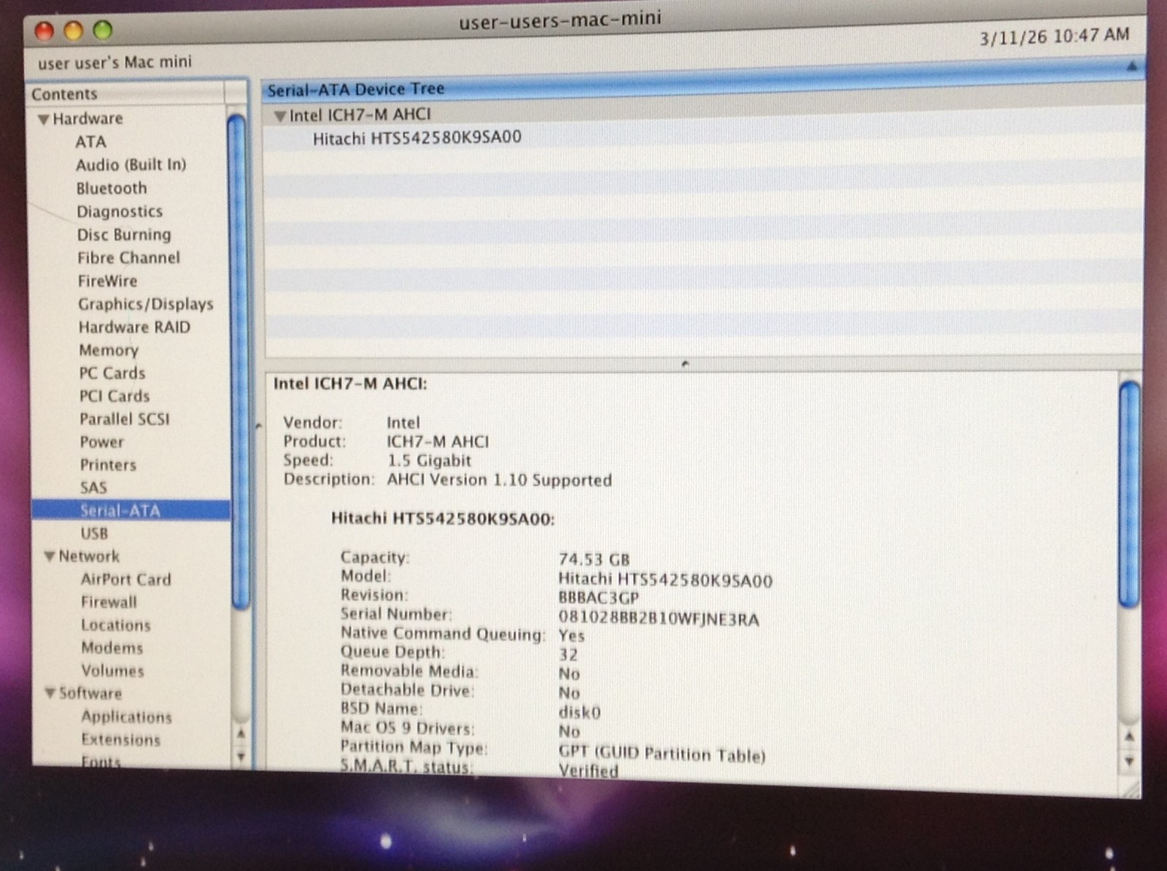Close the System Profiler window
The image size is (1167, 871).
click(x=44, y=31)
